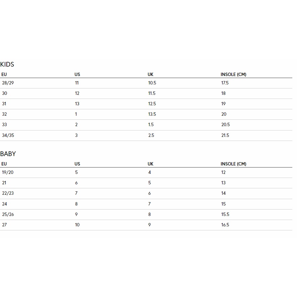Select EU size 34/35 row
This screenshot has width=297, height=297.
point(146,136)
